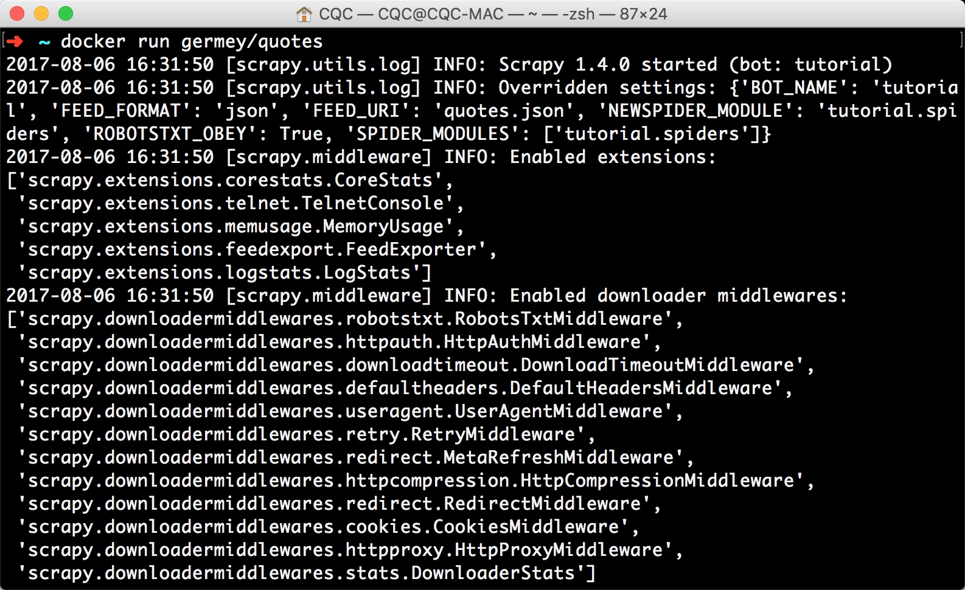Click the 'docker run germey/quotes' command text
Image resolution: width=965 pixels, height=590 pixels.
point(192,41)
